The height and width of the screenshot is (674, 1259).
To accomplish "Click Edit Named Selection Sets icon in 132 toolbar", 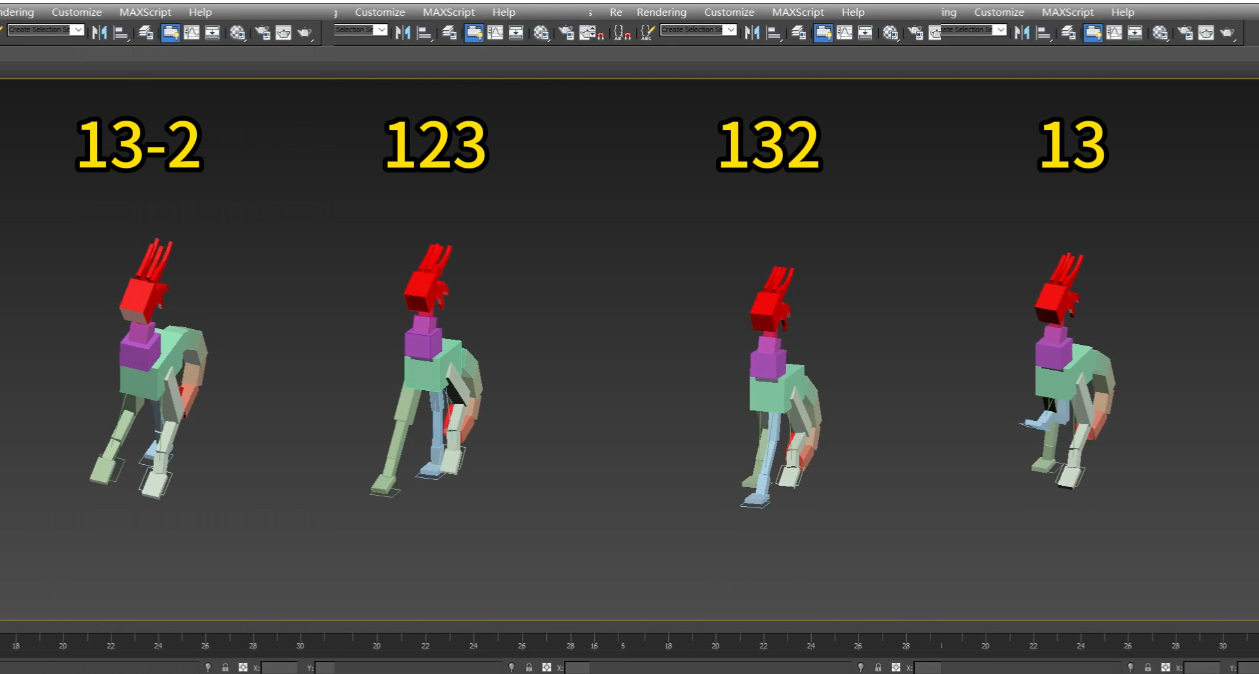I will tap(647, 32).
